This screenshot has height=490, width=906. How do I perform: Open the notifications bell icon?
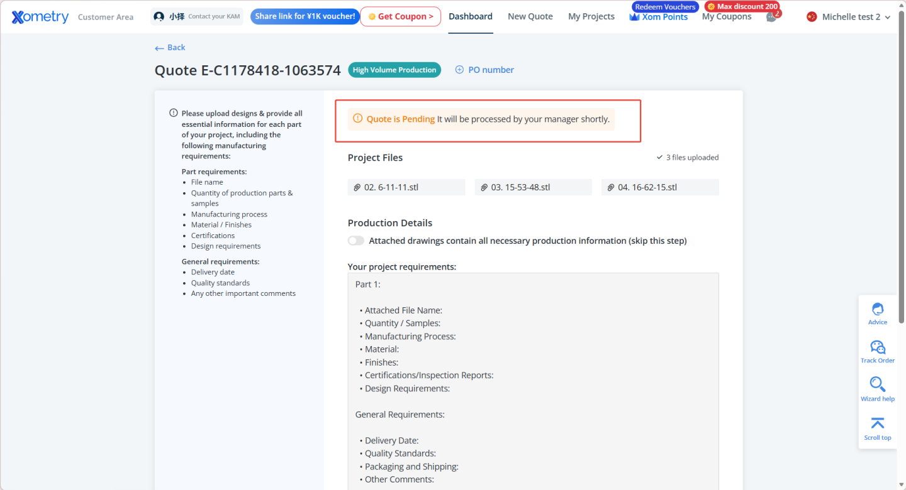771,17
